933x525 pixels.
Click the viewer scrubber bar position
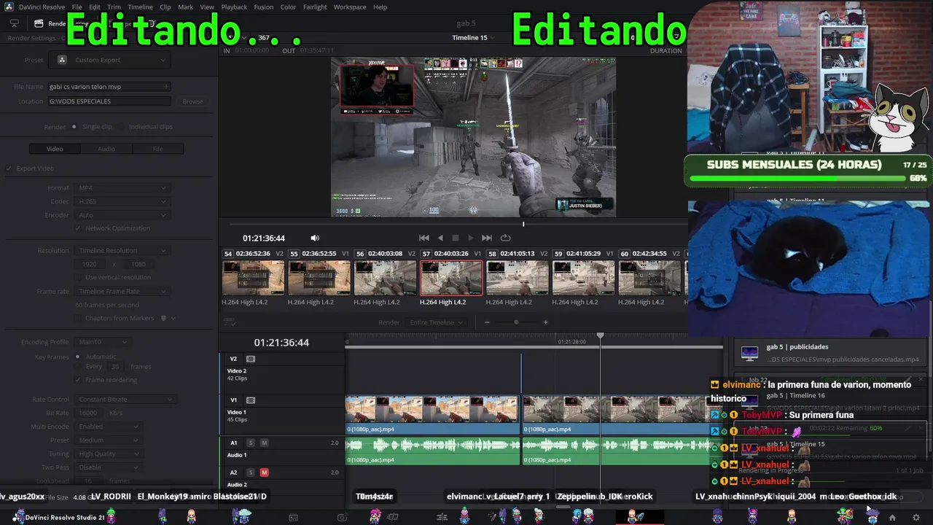[523, 224]
